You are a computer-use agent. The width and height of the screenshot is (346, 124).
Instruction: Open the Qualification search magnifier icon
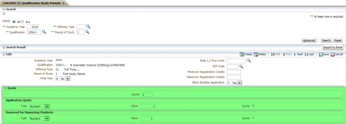pyautogui.click(x=44, y=32)
